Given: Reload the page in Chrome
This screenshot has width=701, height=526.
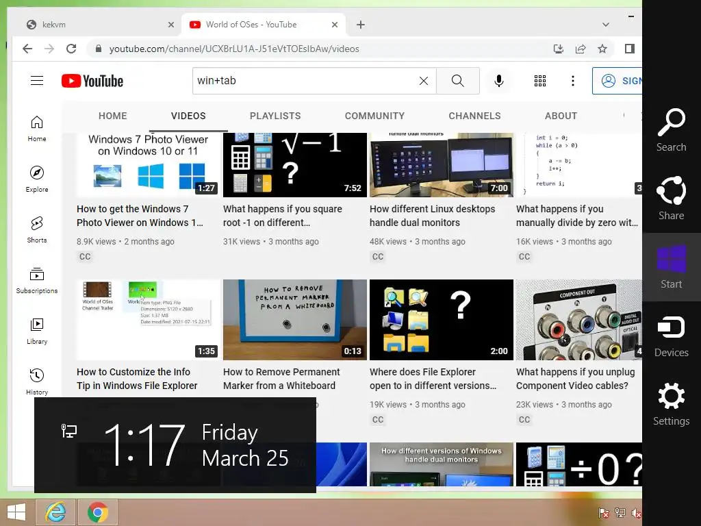Looking at the screenshot, I should [x=71, y=49].
